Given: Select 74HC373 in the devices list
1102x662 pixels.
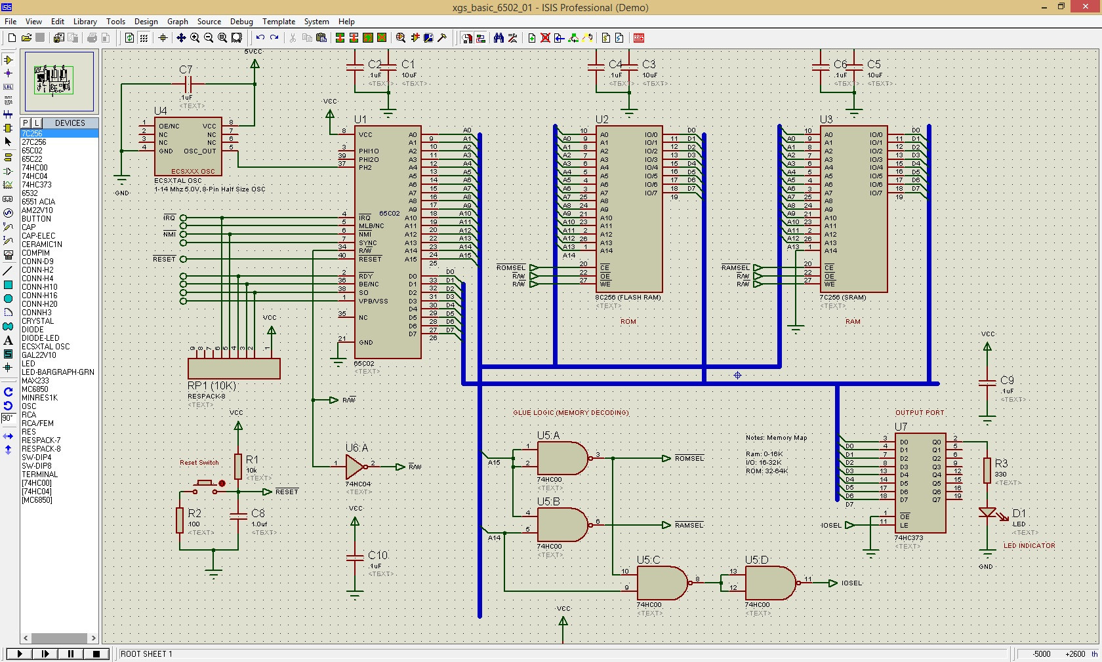Looking at the screenshot, I should click(36, 185).
